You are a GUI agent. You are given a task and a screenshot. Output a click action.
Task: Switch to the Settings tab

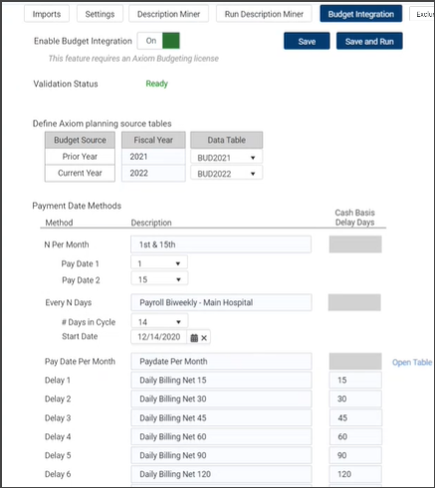pos(100,14)
